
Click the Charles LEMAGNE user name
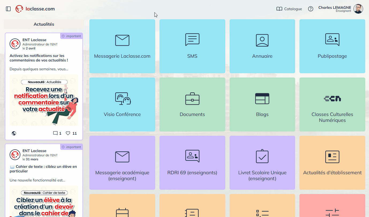pos(335,7)
